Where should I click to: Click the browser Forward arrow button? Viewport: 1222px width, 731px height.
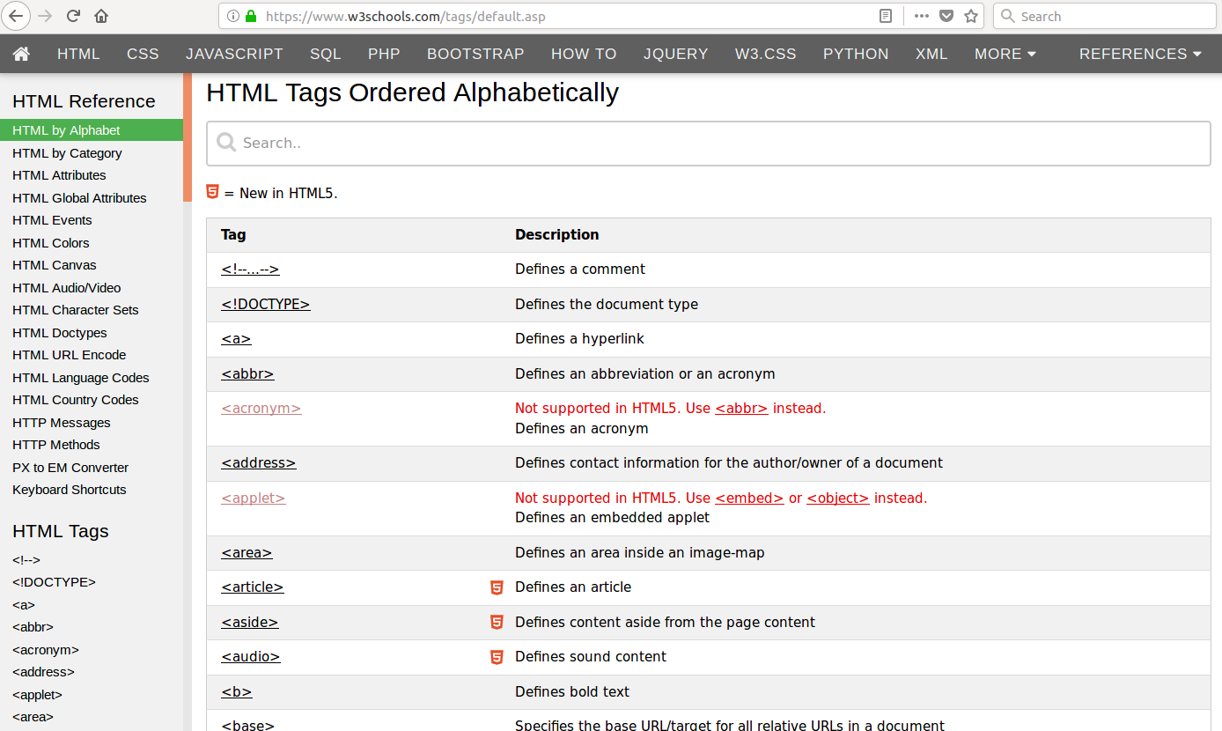(x=46, y=16)
